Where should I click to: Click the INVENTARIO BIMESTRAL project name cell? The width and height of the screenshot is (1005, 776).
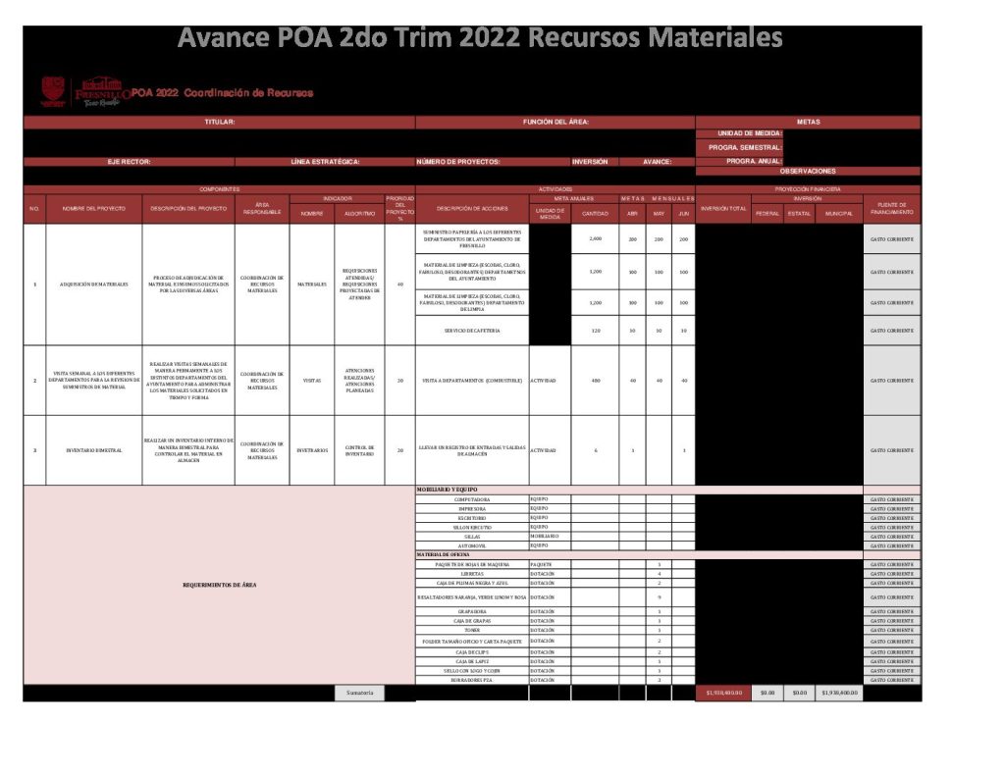click(x=94, y=450)
